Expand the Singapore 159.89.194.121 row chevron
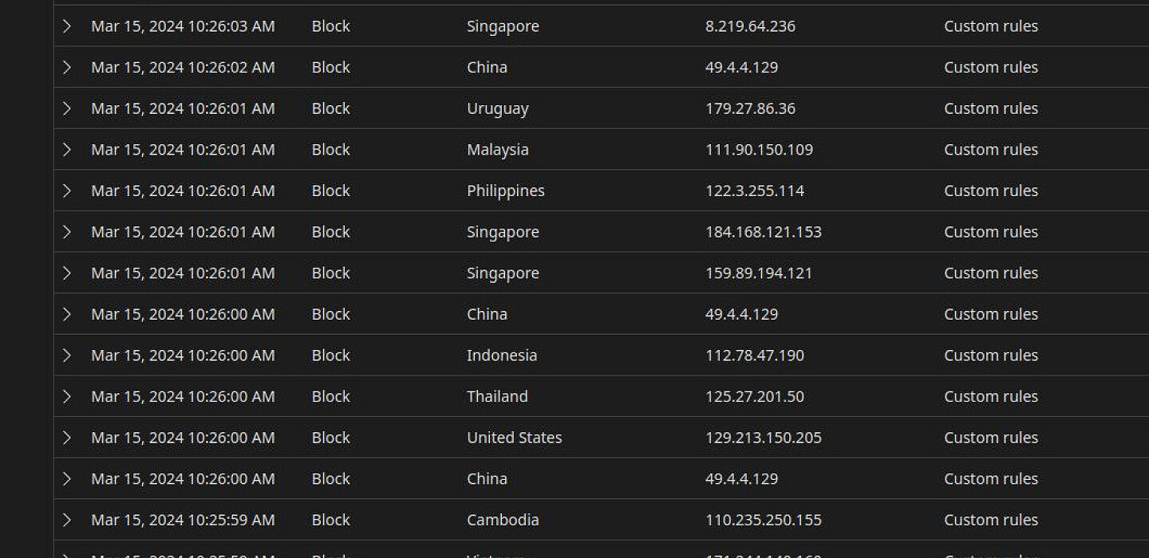This screenshot has width=1149, height=558. (67, 273)
